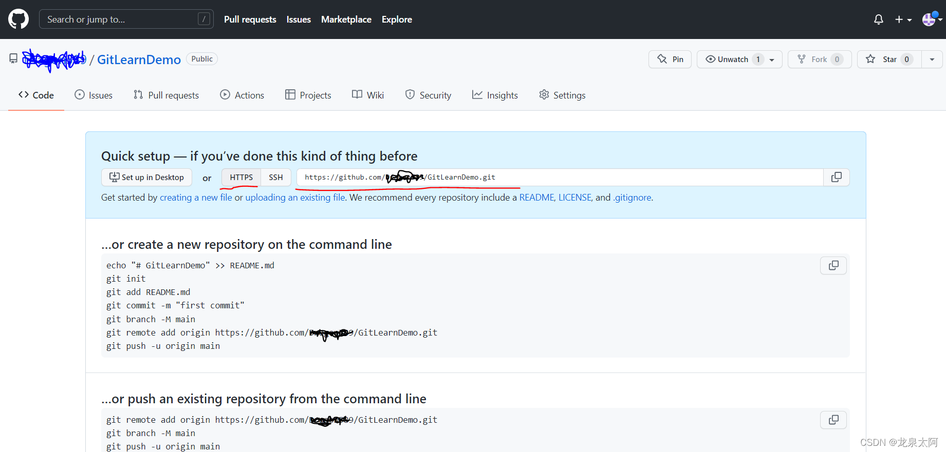
Task: Pin the repository with Pin button
Action: click(670, 60)
